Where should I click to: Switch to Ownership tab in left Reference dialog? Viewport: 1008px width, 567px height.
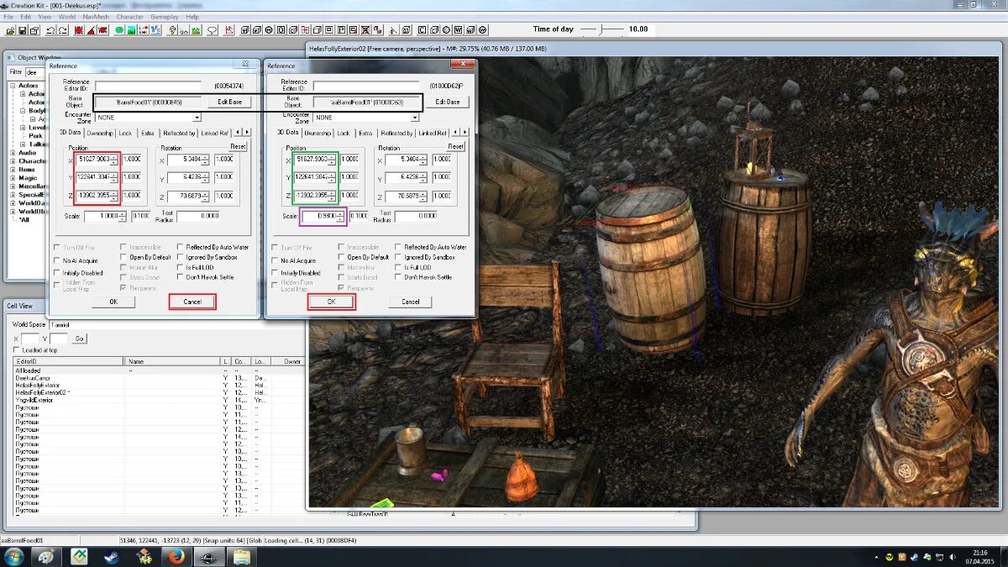click(x=100, y=133)
